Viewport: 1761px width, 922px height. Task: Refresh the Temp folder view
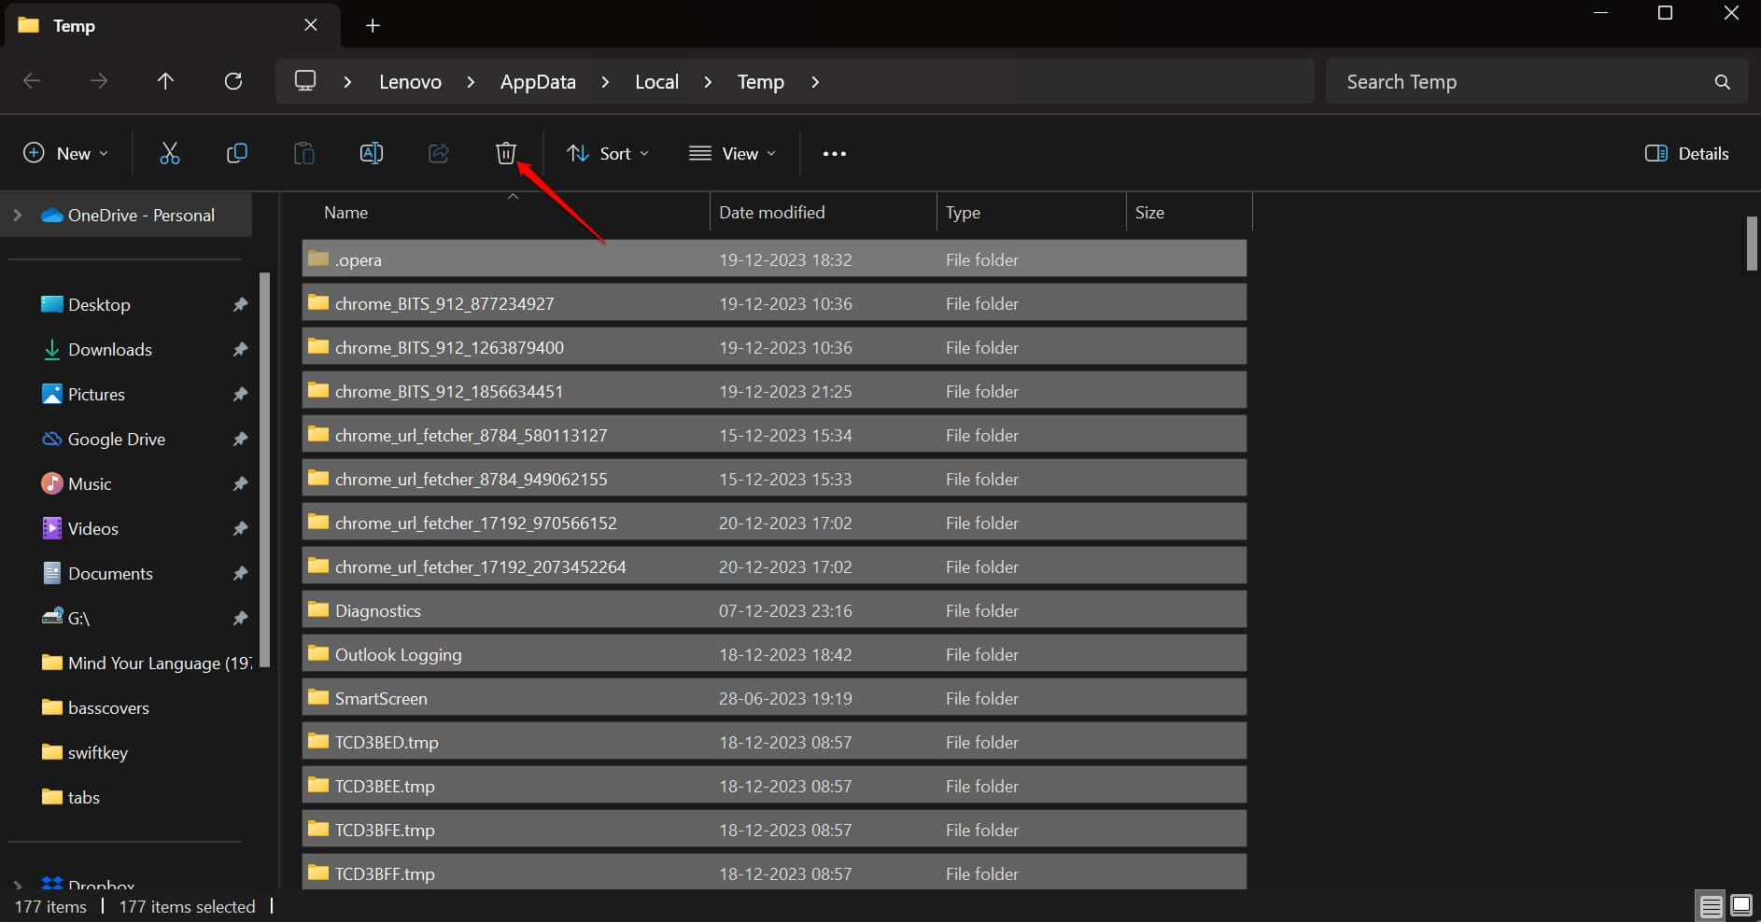(233, 81)
